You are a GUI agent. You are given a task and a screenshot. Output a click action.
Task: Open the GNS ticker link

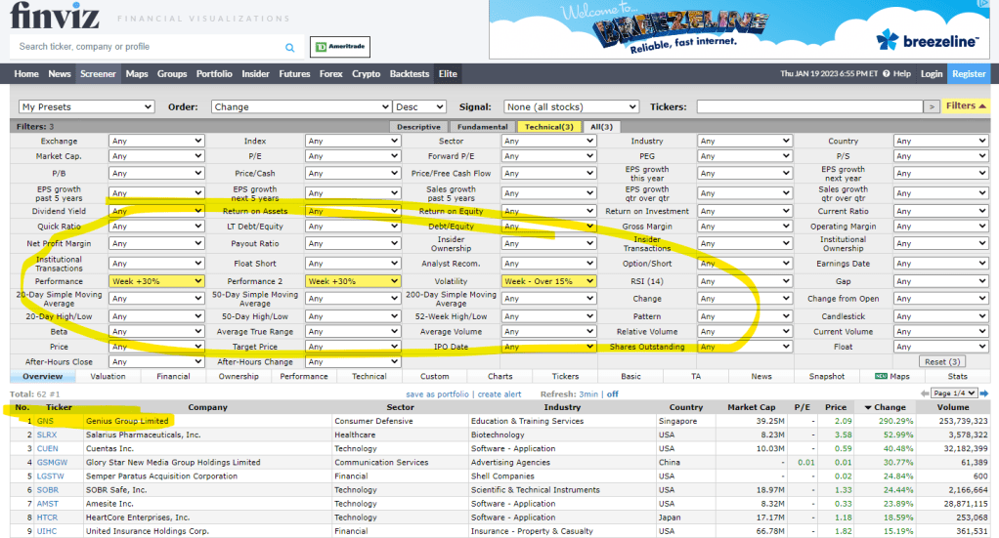(x=45, y=421)
